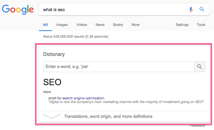Click the SEO headword in dictionary card
Viewport: 214px width, 130px height.
(52, 82)
